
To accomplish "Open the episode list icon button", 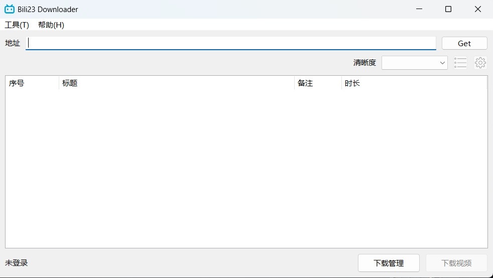I will coord(460,63).
